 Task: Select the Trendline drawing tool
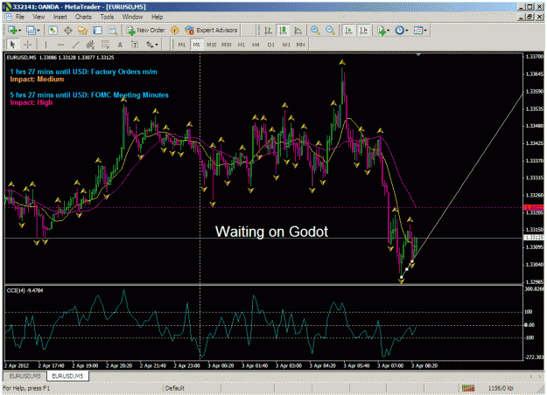click(x=75, y=45)
